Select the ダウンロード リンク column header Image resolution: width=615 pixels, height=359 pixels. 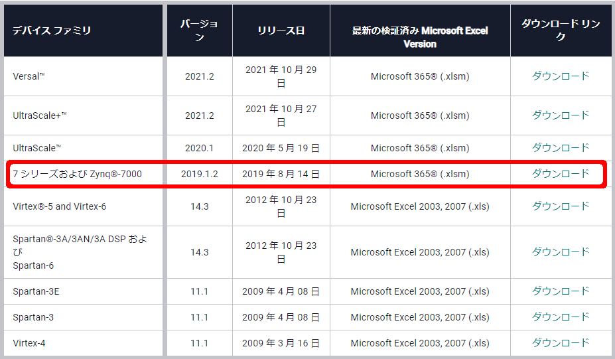pos(561,31)
